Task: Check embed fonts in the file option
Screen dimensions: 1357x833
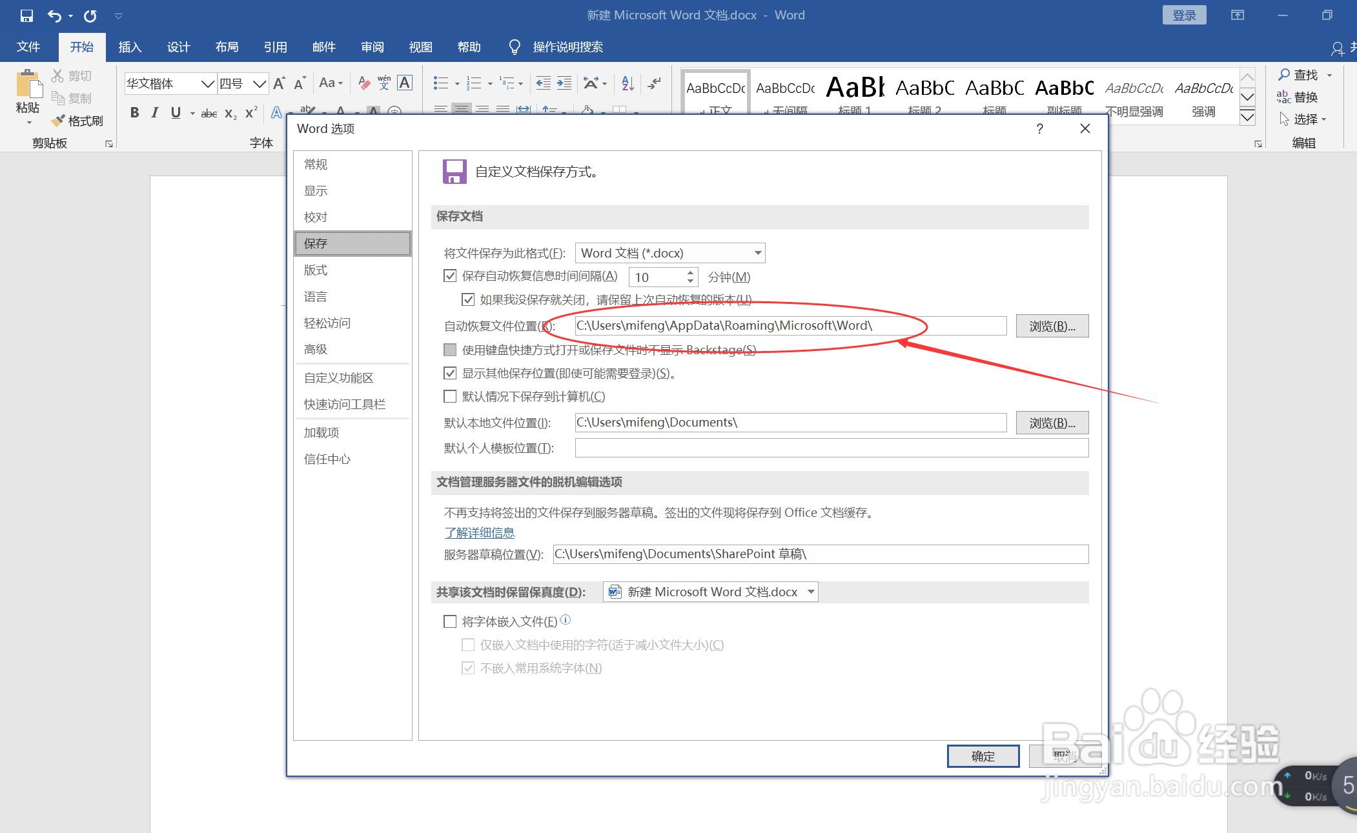Action: coord(450,621)
